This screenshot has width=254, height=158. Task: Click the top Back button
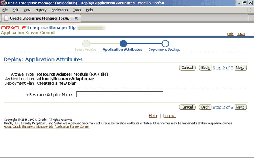tap(205, 68)
